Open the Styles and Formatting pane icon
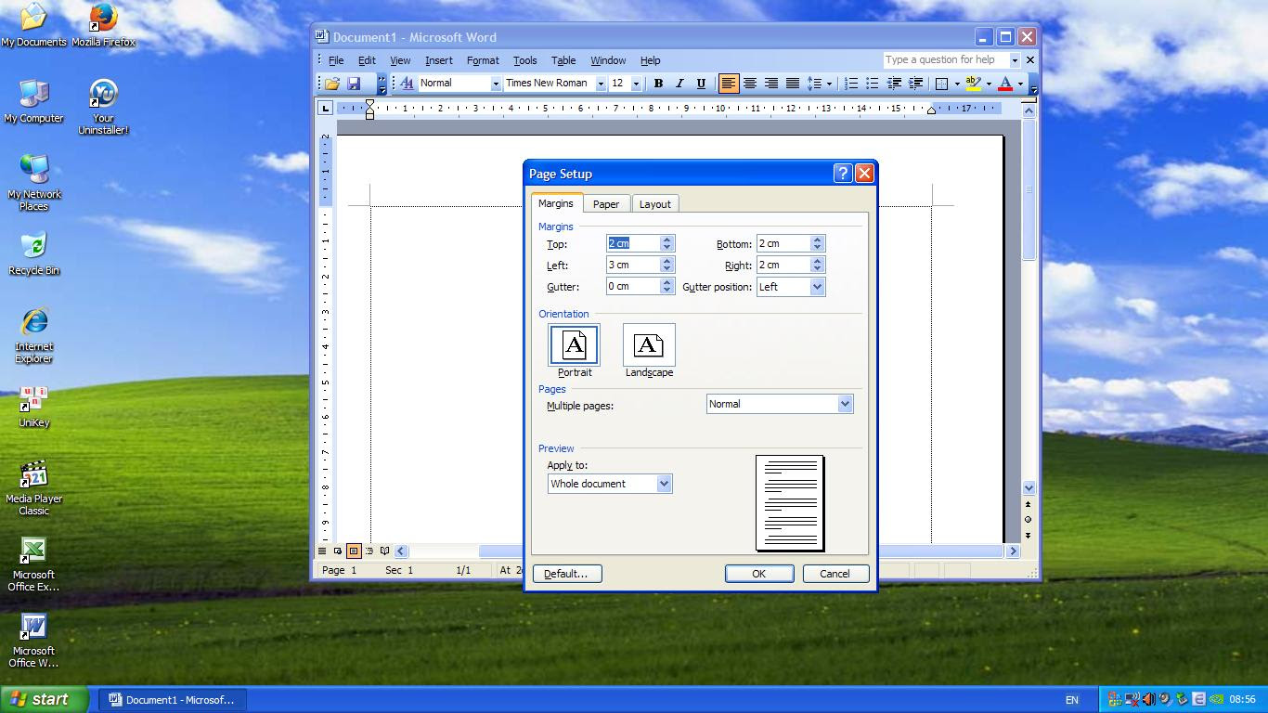The height and width of the screenshot is (713, 1268). (x=407, y=84)
